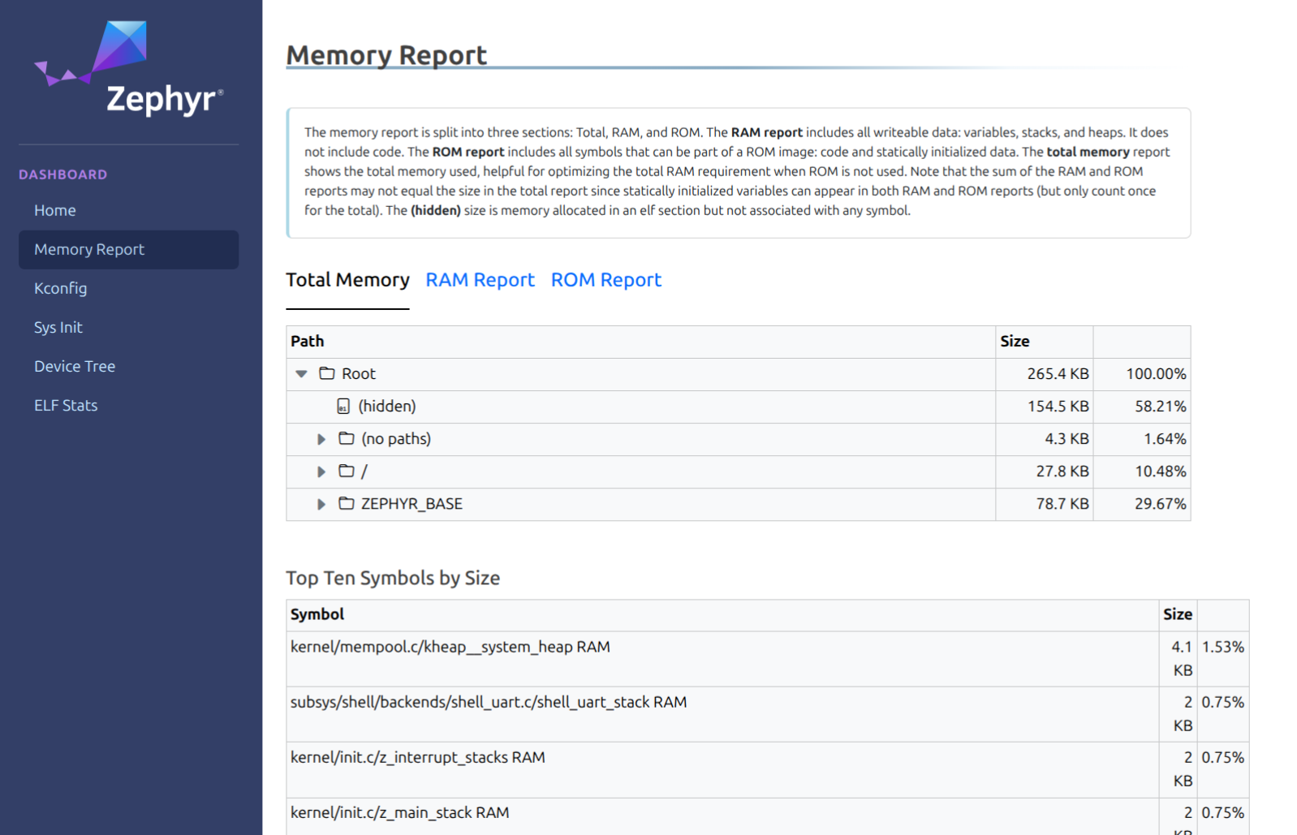Viewport: 1297px width, 835px height.
Task: Click the ZEPHYR_BASE folder icon
Action: pyautogui.click(x=347, y=504)
